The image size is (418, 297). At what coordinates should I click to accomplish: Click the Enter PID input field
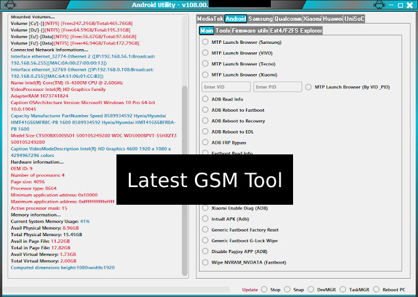pyautogui.click(x=277, y=87)
